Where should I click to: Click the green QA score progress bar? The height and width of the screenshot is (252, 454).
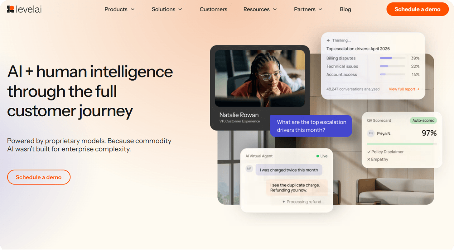pyautogui.click(x=402, y=144)
